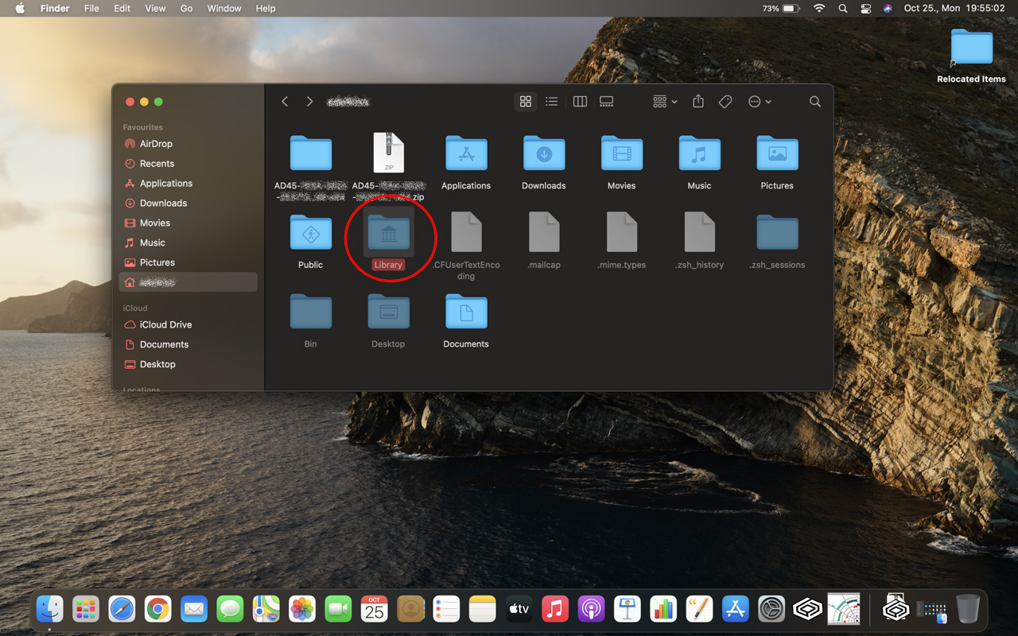Open Messages from the Dock
The image size is (1018, 636).
(x=230, y=610)
